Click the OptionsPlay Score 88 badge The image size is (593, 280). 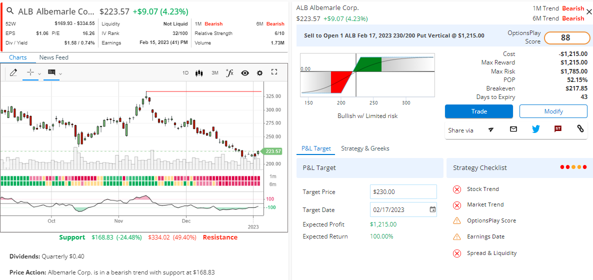pyautogui.click(x=567, y=38)
